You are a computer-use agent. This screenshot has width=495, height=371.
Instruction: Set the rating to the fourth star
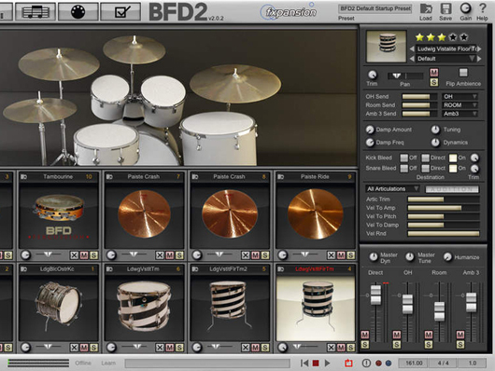click(x=453, y=37)
